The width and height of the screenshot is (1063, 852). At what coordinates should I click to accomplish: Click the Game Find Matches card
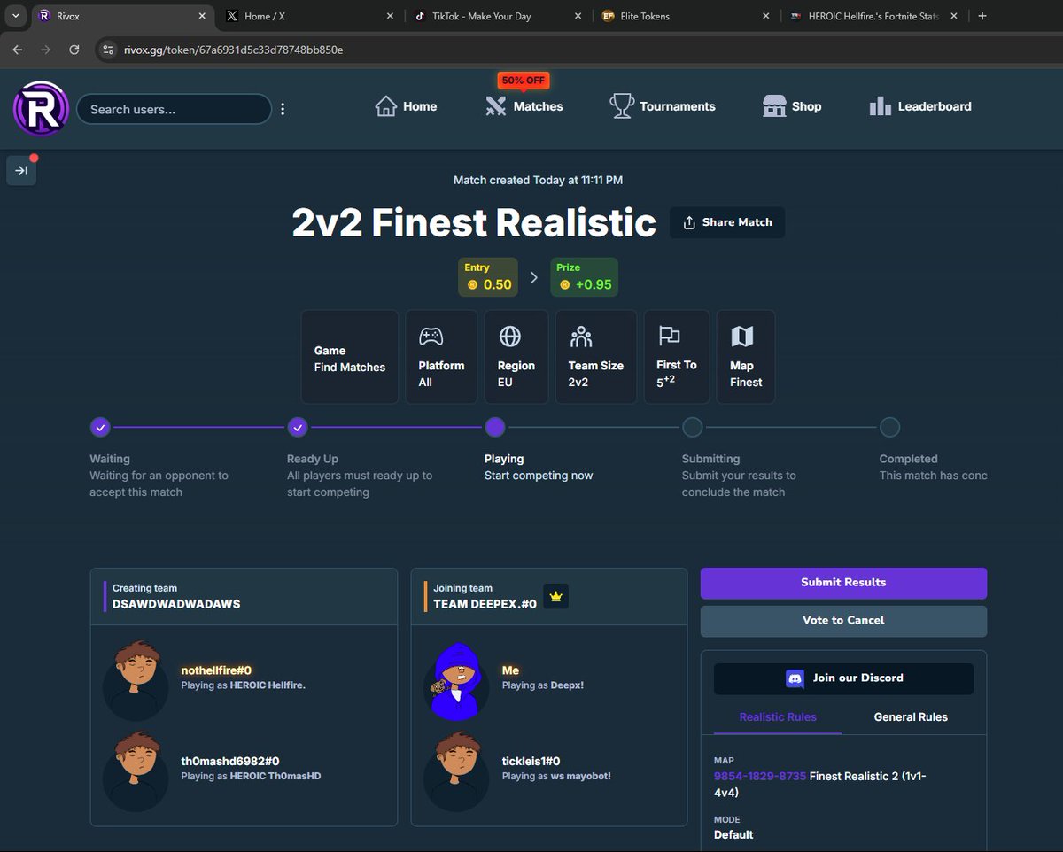pyautogui.click(x=350, y=357)
